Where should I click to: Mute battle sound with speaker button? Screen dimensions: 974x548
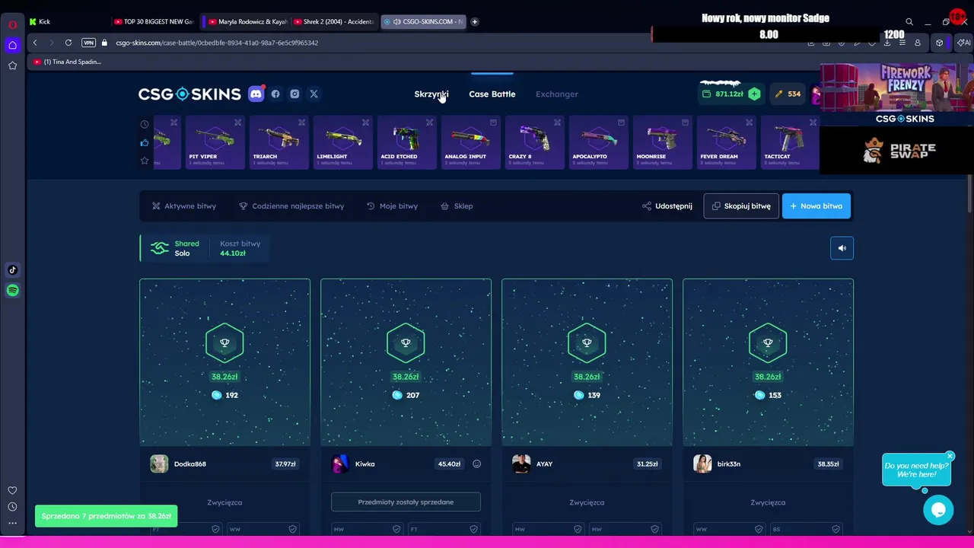tap(842, 248)
